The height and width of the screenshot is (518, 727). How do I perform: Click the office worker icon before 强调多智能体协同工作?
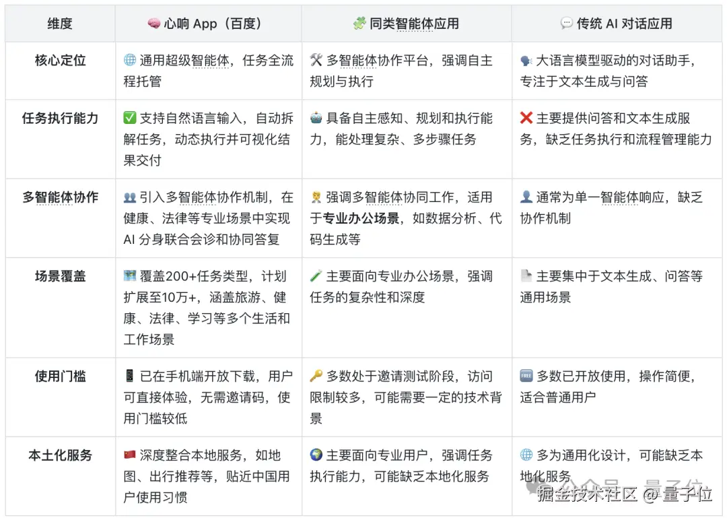pos(316,197)
